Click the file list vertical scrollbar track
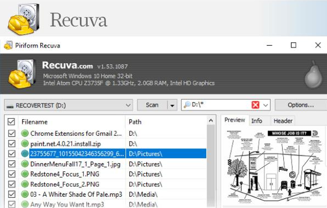This screenshot has height=208, width=327. [x=211, y=166]
